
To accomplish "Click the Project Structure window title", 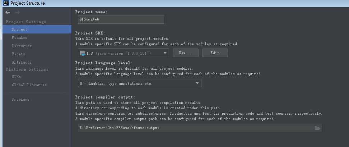I will pyautogui.click(x=28, y=3).
